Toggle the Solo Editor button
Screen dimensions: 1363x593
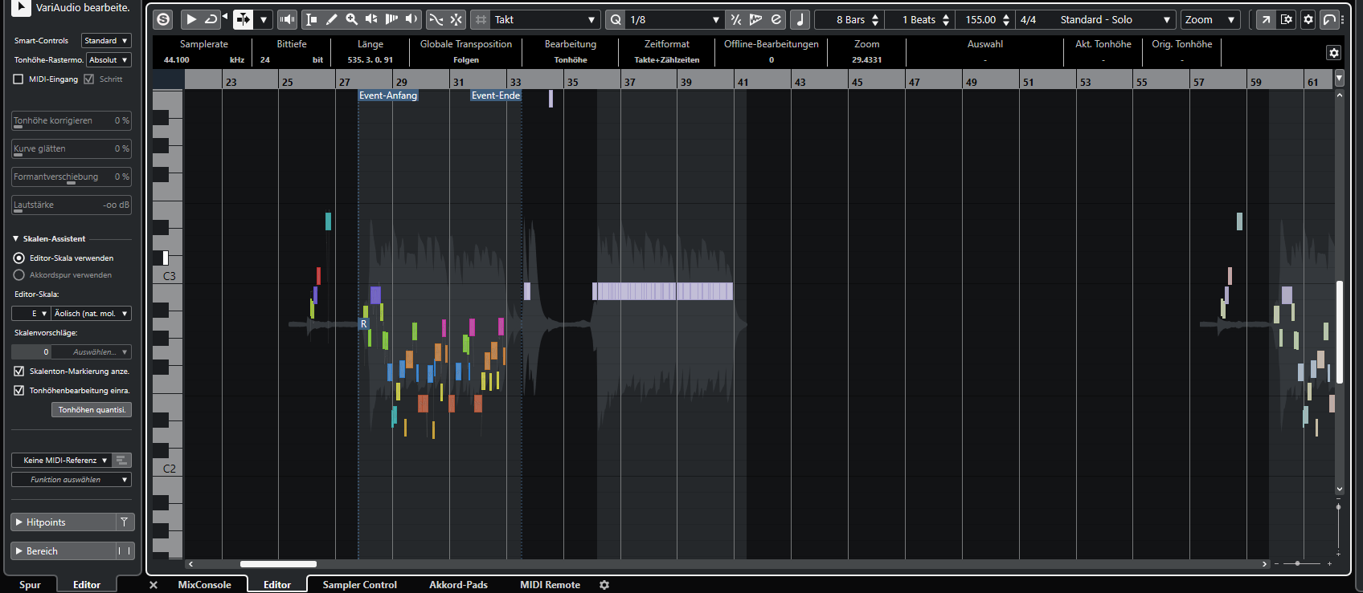[x=163, y=19]
